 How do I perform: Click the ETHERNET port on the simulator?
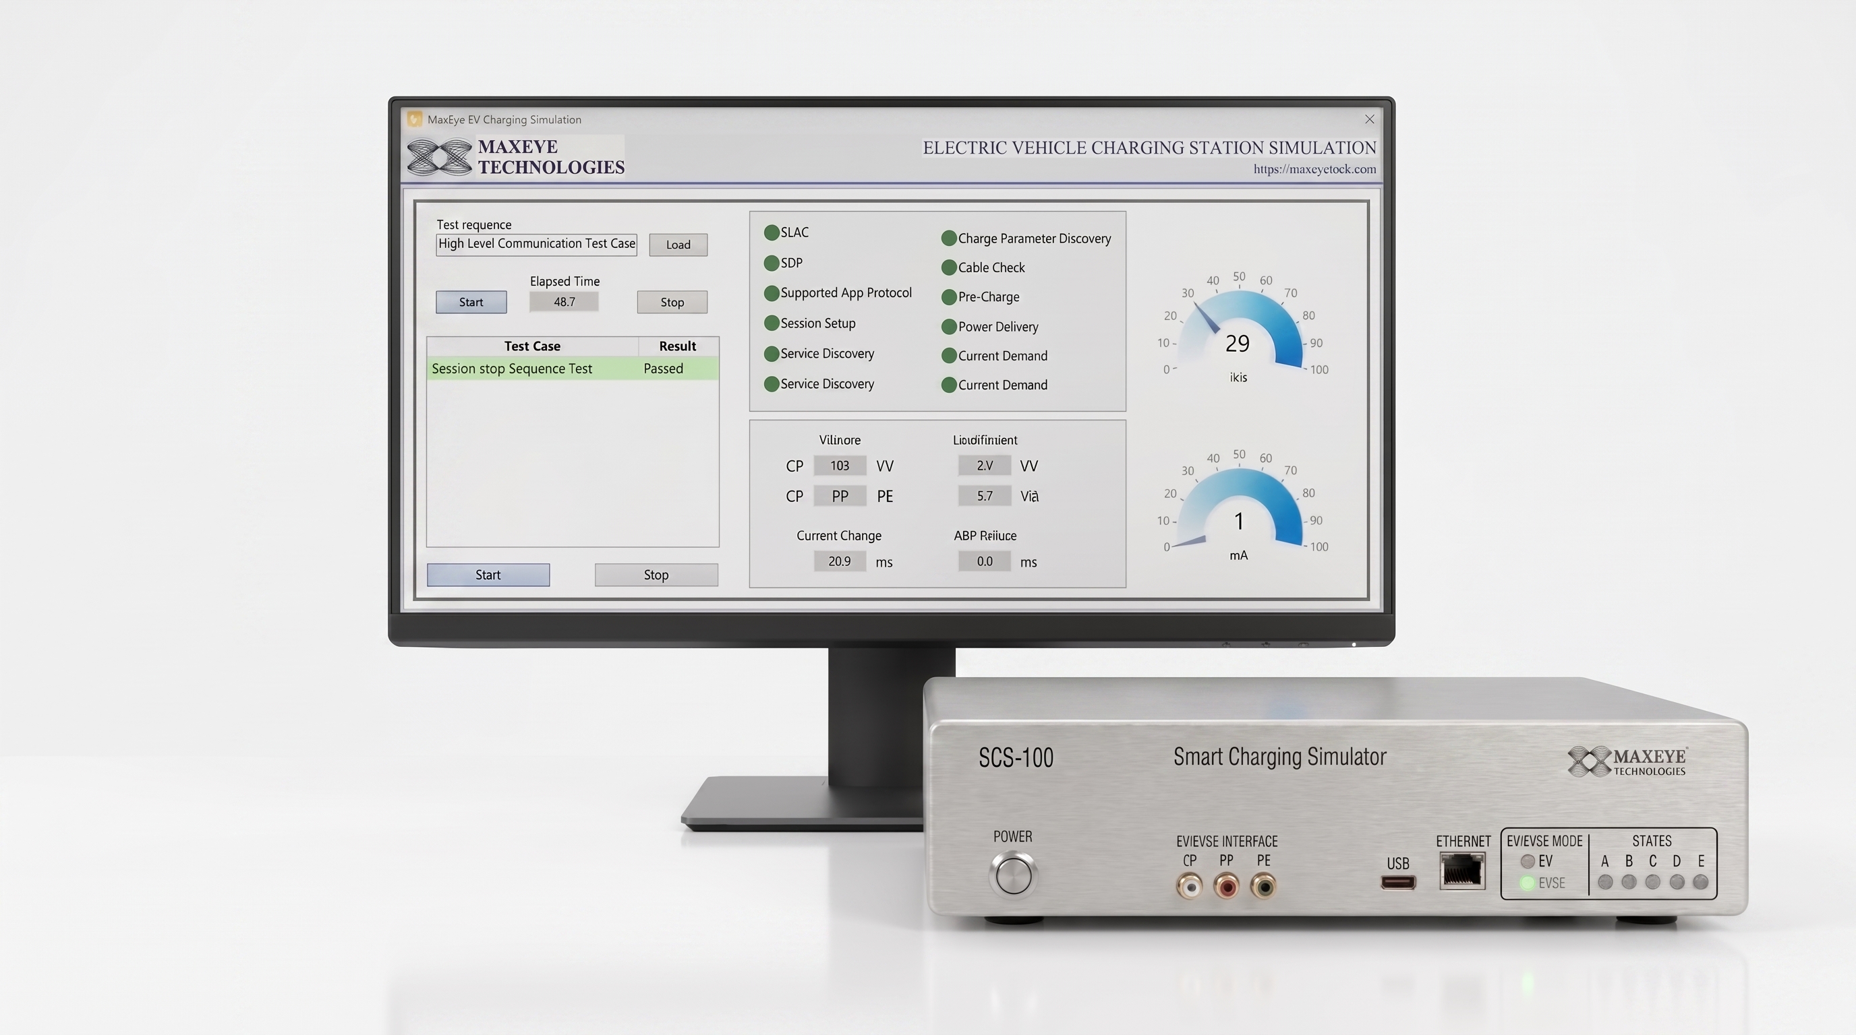1463,871
